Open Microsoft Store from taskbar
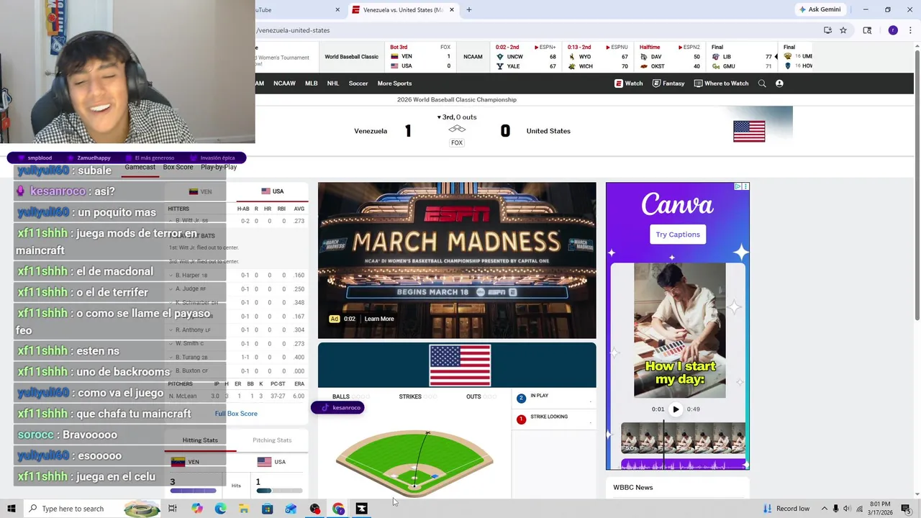 267,509
